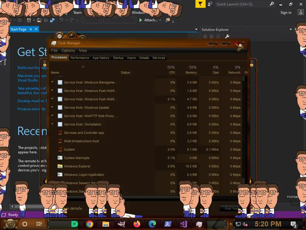
Task: Click the Service Host: Workstation gear icon
Action: [60, 124]
